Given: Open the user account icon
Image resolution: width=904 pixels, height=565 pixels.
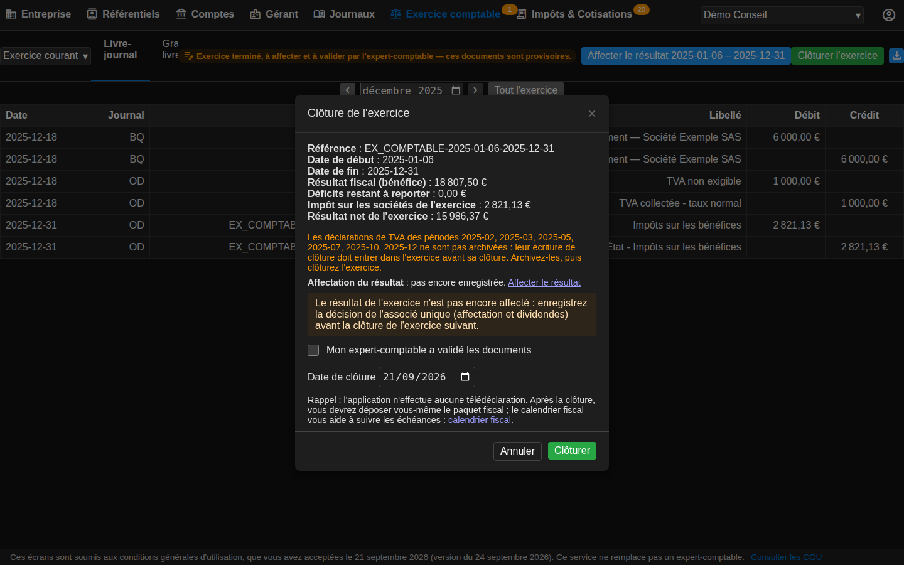Looking at the screenshot, I should pos(889,15).
